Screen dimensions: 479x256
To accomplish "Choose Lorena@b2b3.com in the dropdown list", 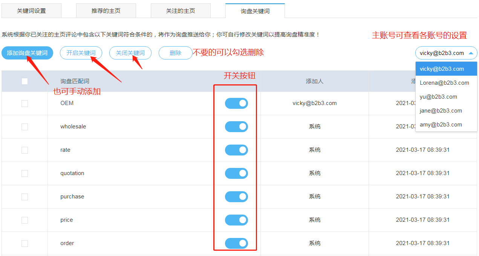I will point(446,83).
